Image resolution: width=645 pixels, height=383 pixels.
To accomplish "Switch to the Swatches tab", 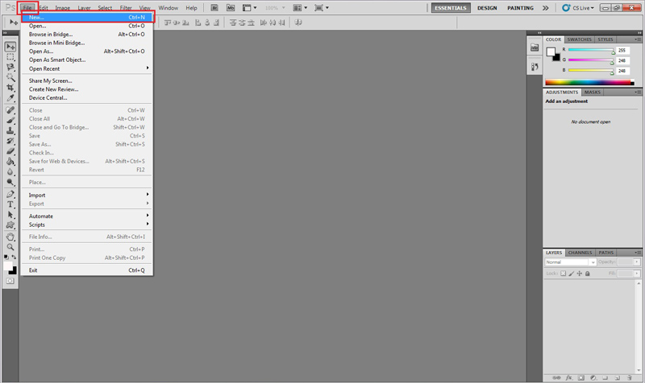I will pyautogui.click(x=577, y=39).
